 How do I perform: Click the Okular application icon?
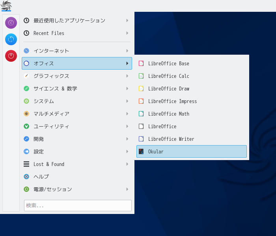[141, 151]
